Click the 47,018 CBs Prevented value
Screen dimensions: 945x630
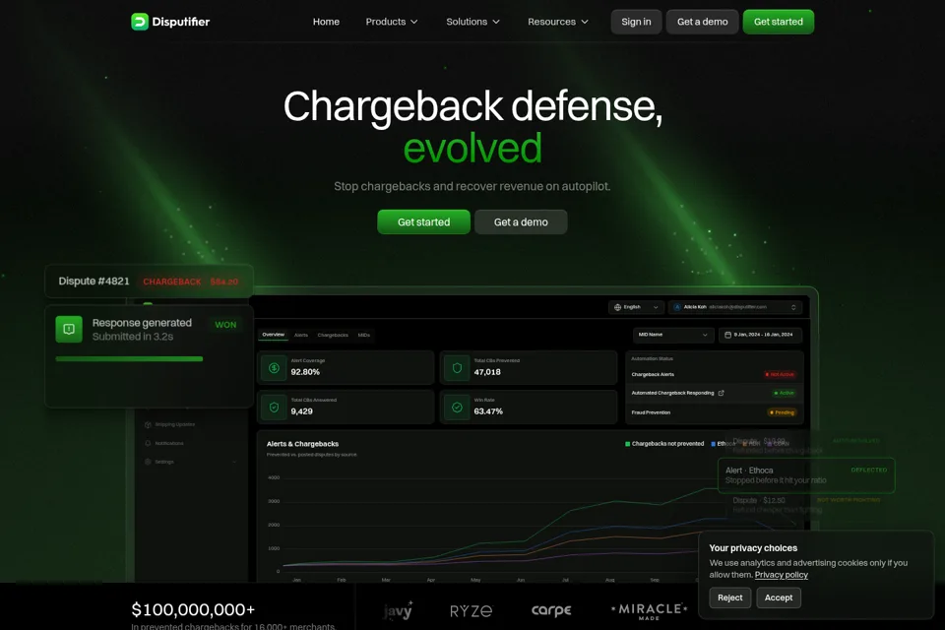tap(487, 372)
